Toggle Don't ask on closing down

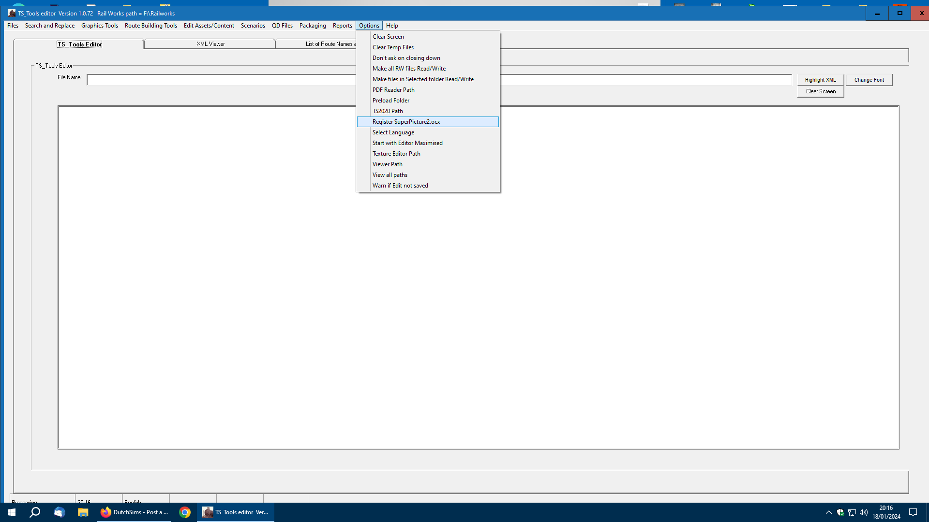428,58
